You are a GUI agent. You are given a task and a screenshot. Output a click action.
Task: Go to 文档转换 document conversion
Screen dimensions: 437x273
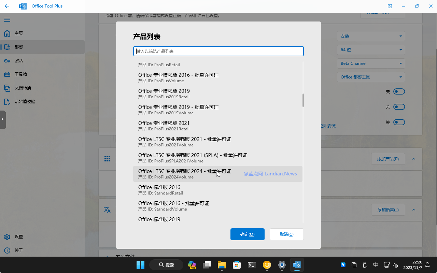[23, 88]
